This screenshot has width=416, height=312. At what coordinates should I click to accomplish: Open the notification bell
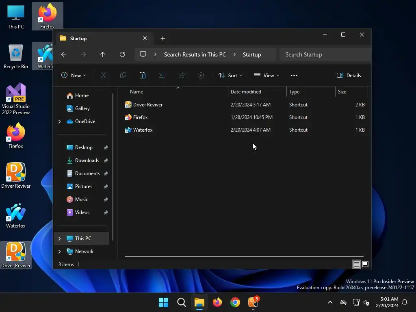click(405, 302)
